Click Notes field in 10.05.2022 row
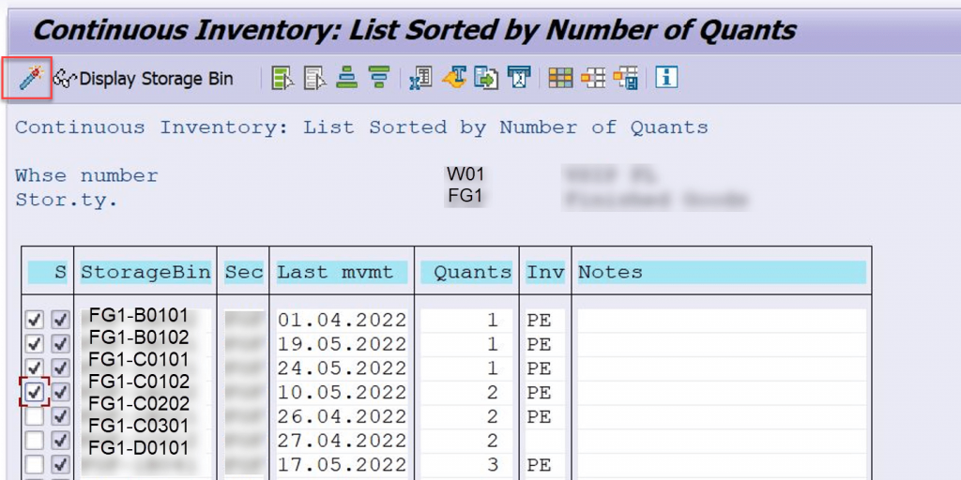 (722, 393)
